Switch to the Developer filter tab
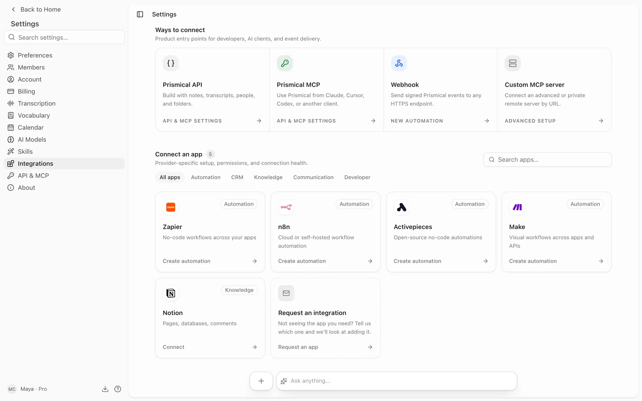Viewport: 642px width, 401px height. pyautogui.click(x=357, y=177)
